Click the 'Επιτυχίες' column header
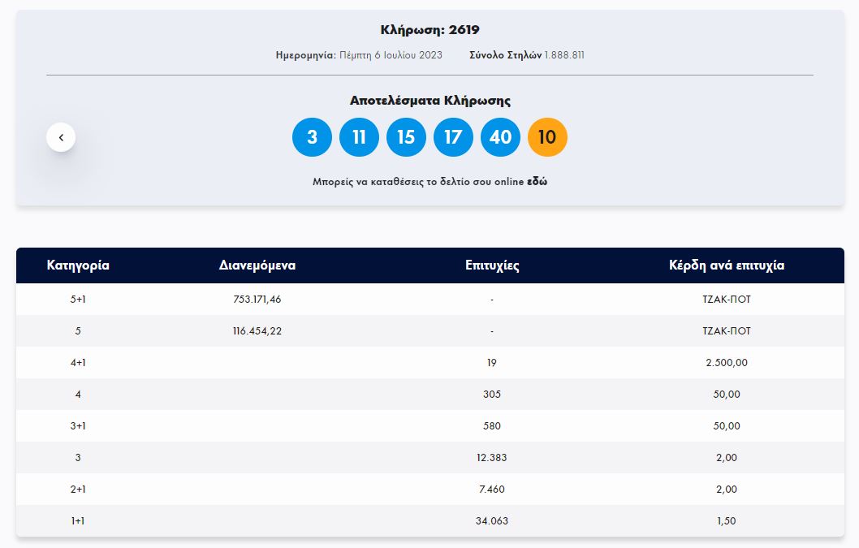859x548 pixels. tap(492, 265)
